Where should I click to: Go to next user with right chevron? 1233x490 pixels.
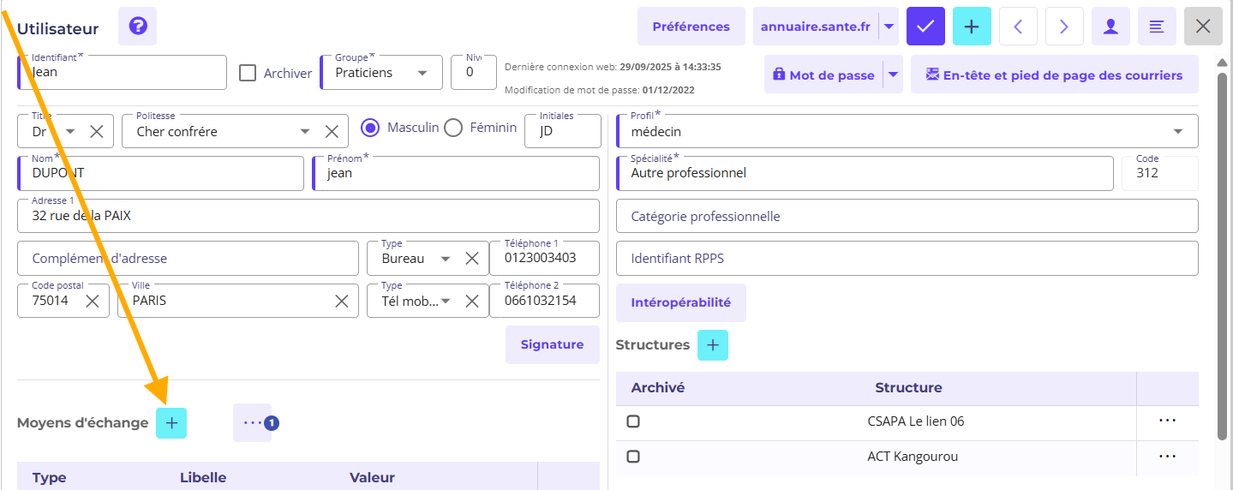(1064, 27)
